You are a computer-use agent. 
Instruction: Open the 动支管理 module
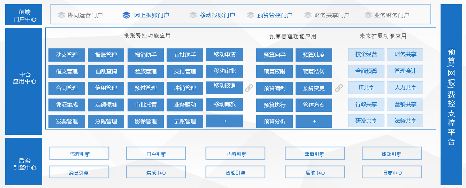[67, 55]
